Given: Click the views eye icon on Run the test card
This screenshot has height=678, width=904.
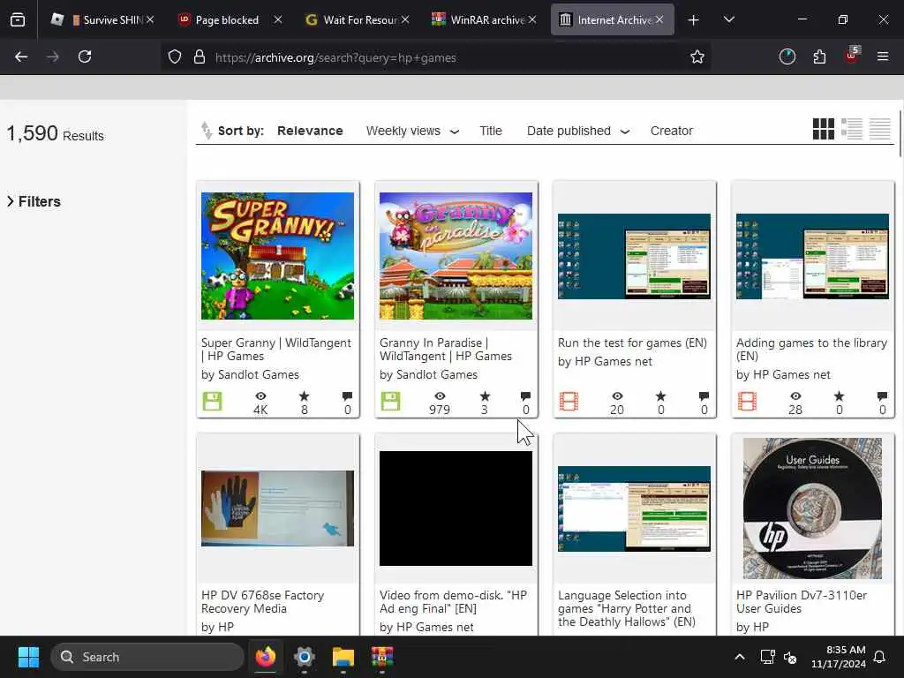Looking at the screenshot, I should coord(617,396).
